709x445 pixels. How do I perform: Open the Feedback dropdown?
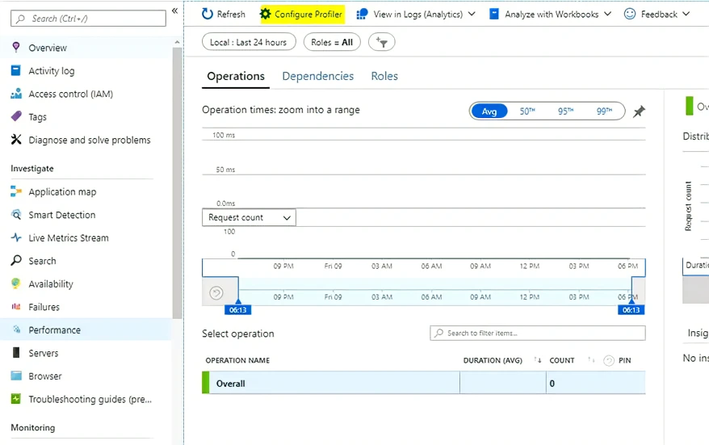pos(657,14)
